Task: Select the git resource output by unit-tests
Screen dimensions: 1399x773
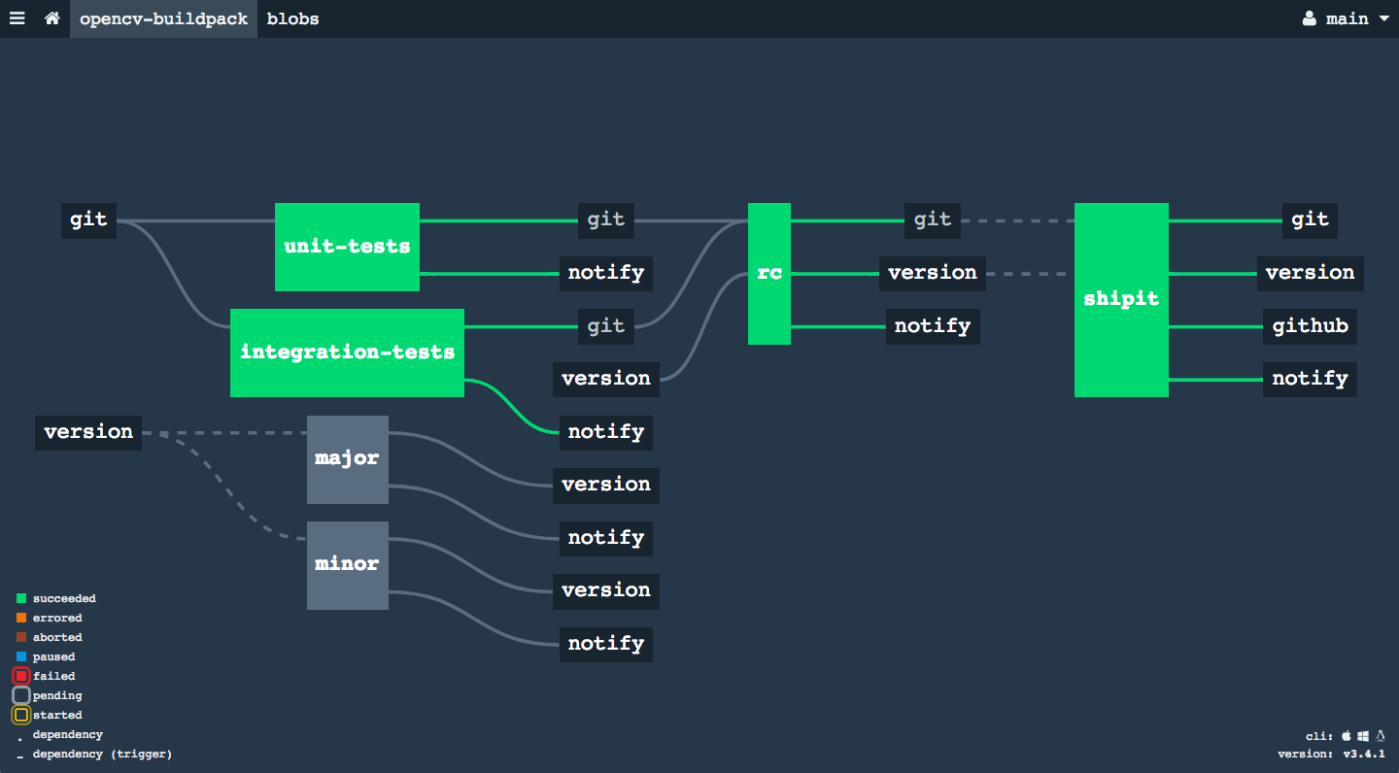Action: coord(606,220)
